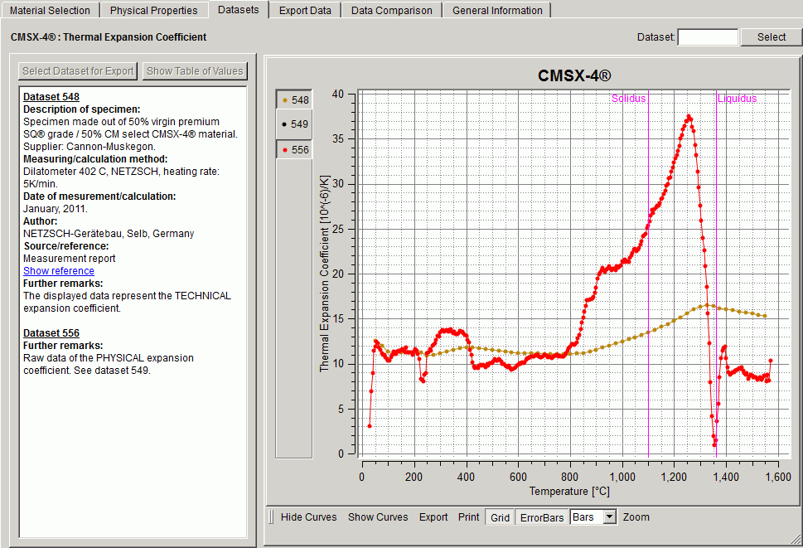This screenshot has width=803, height=548.
Task: Click Show Curves in chart toolbar
Action: pyautogui.click(x=378, y=517)
